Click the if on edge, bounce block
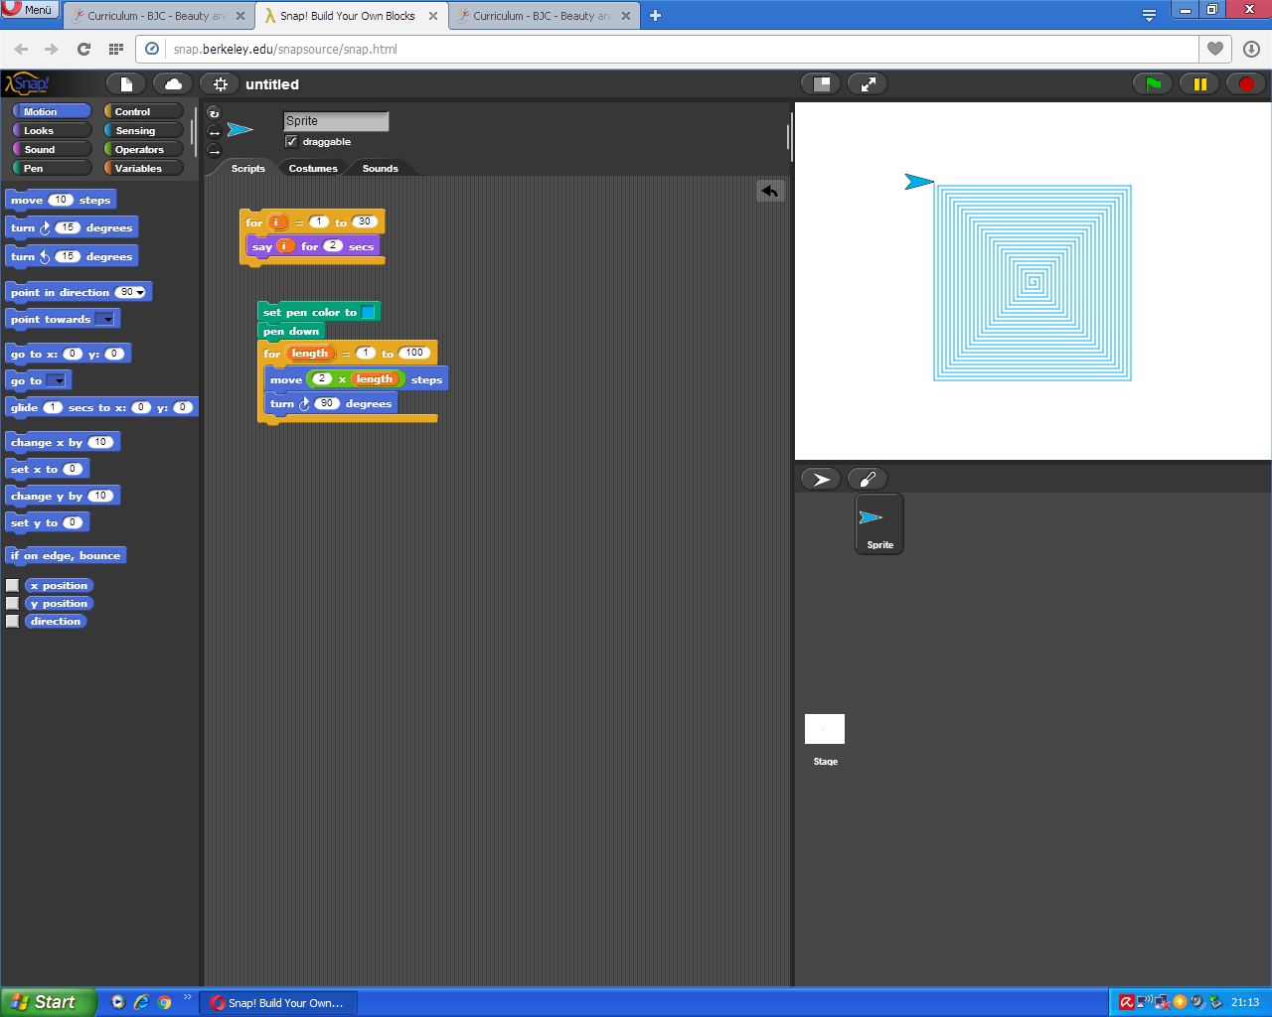This screenshot has height=1017, width=1272. pos(66,556)
